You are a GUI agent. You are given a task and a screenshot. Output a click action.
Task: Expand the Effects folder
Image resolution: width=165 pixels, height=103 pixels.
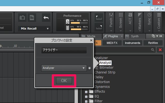point(86,92)
